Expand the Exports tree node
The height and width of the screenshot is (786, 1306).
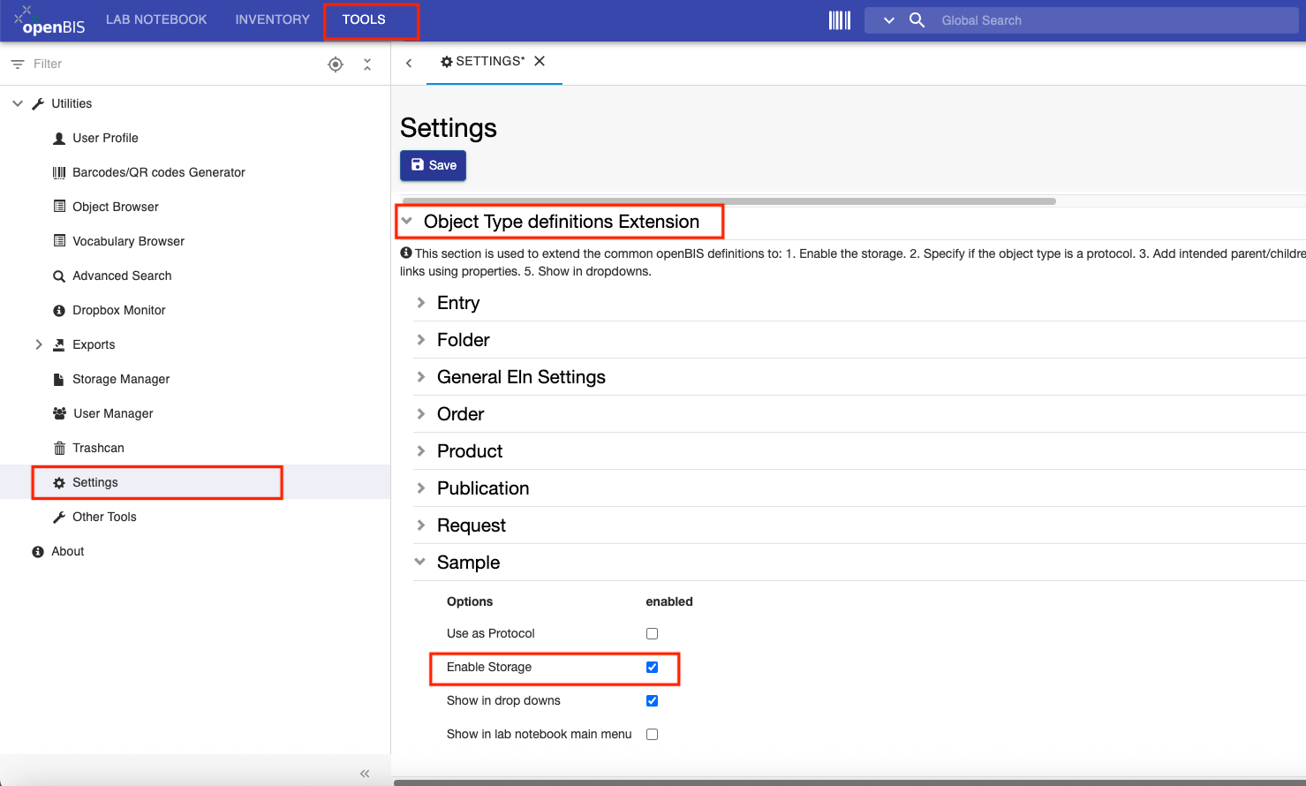click(38, 344)
